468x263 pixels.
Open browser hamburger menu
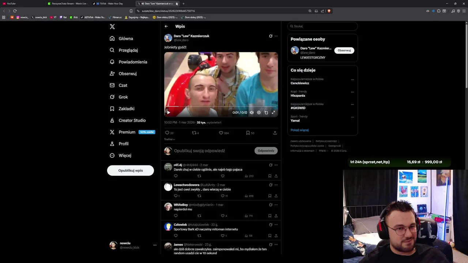coord(464,11)
